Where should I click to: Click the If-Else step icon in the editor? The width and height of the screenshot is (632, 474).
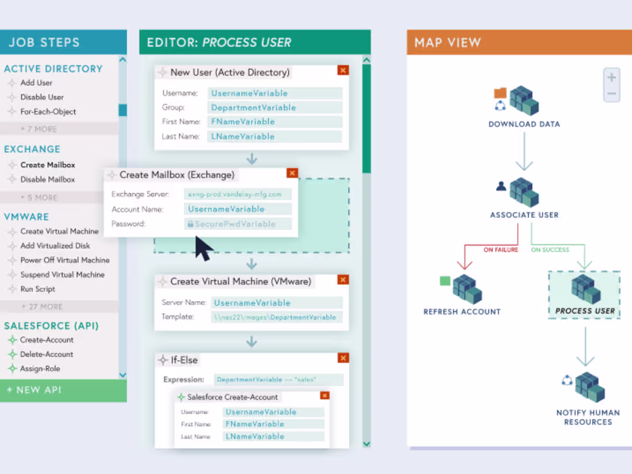click(161, 360)
